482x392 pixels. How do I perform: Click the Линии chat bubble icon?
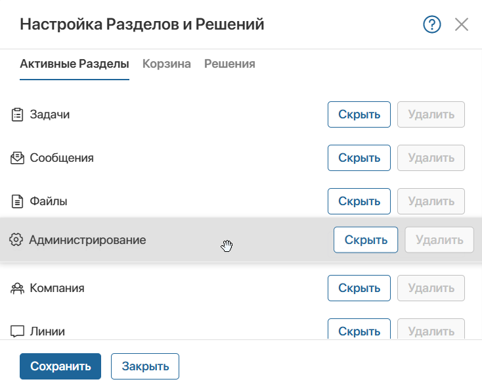[x=17, y=331]
